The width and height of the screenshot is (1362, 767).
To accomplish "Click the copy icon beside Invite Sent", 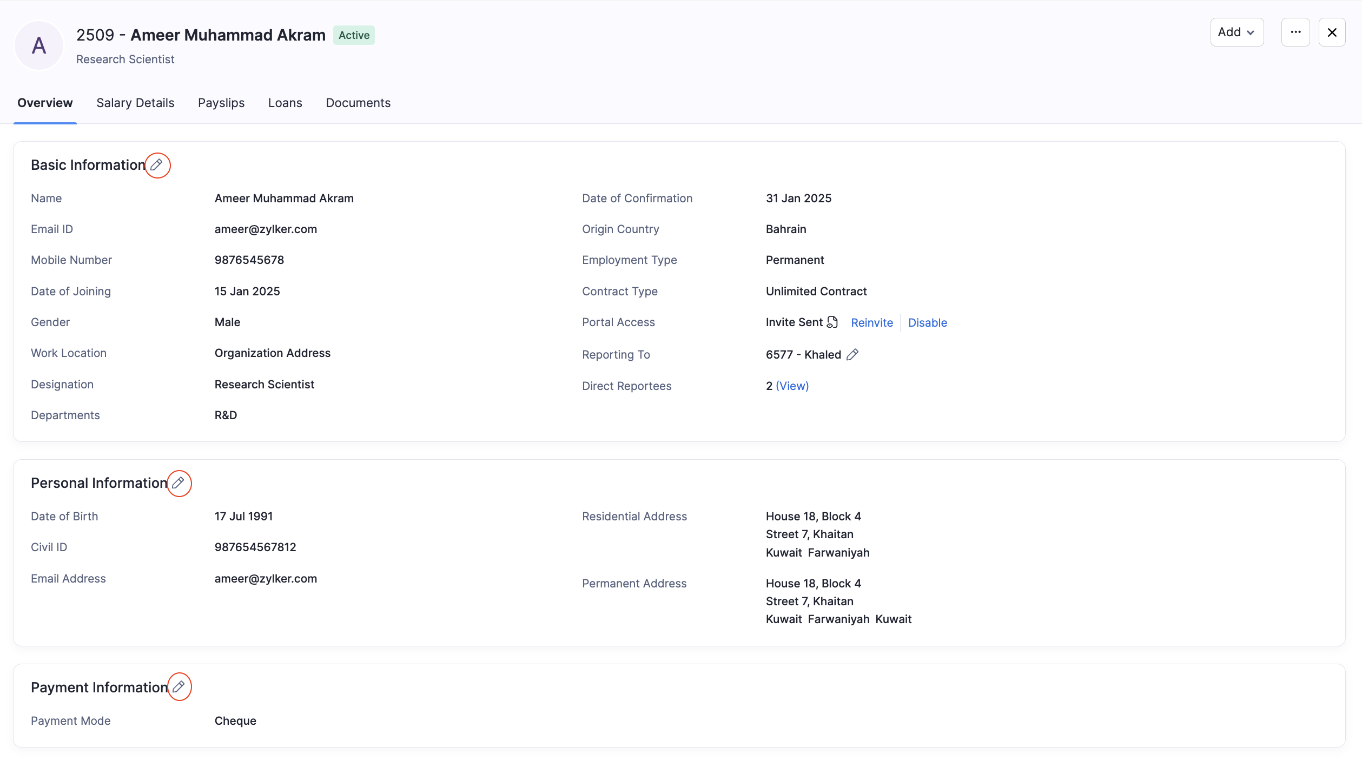I will pyautogui.click(x=832, y=322).
